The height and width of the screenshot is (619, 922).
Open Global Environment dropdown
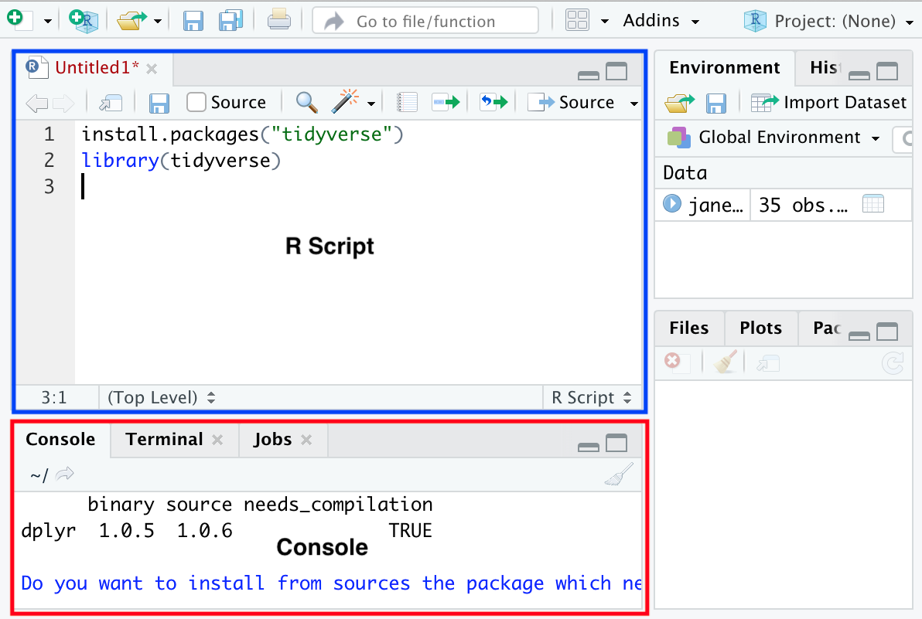[x=773, y=138]
